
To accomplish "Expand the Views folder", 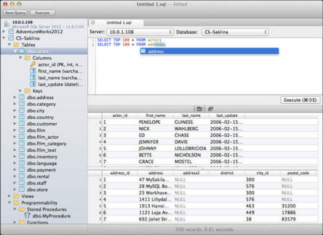I will pos(9,196).
